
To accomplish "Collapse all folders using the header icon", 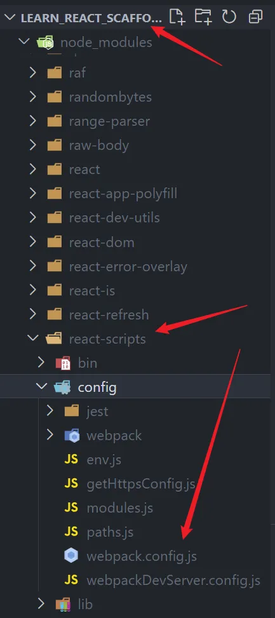I will [x=256, y=17].
